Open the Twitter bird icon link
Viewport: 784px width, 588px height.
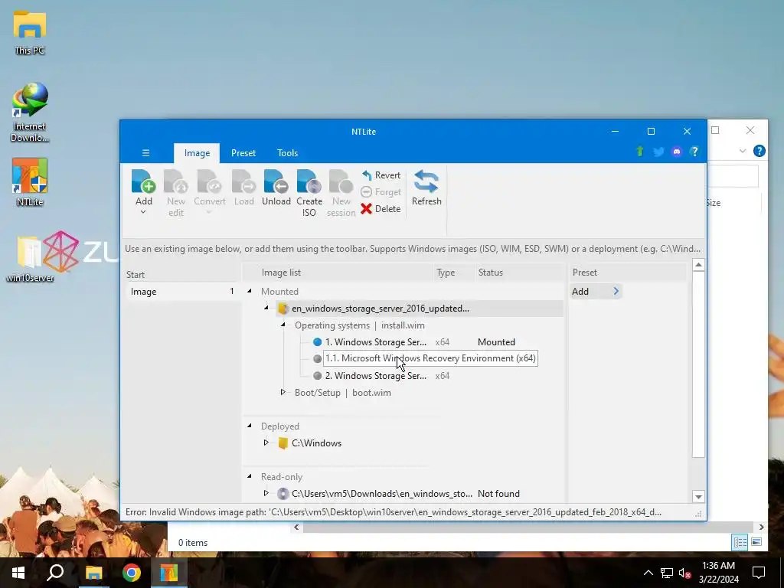tap(658, 152)
